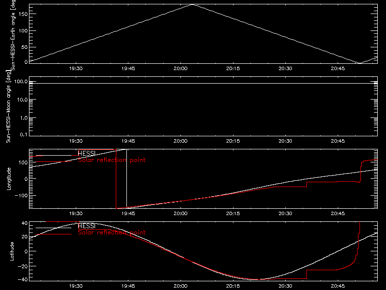
Task: Click 19:30 label under Earth angle plot
Action: tap(76, 69)
